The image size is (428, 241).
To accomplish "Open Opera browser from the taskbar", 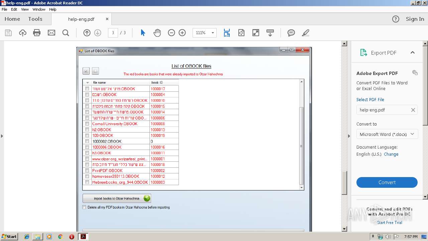I will [72, 237].
